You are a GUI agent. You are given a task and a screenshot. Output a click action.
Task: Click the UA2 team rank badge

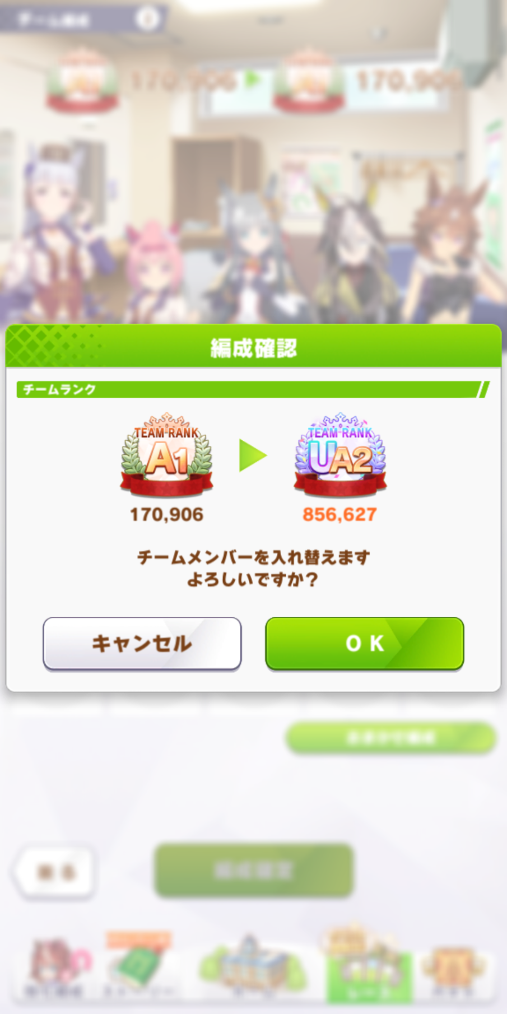point(340,455)
